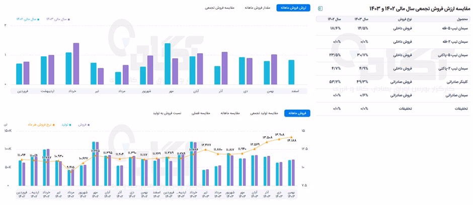The height and width of the screenshot is (205, 473).
Task: Click the محصول column header
Action: click(x=462, y=19)
